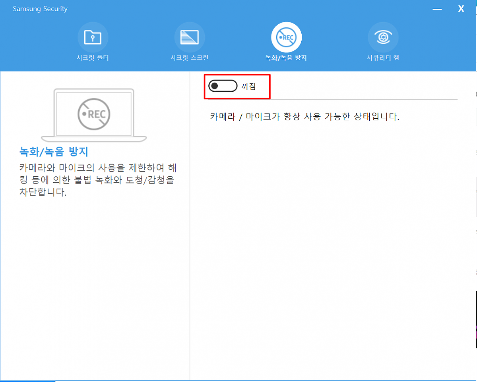Open the 시크릿 폴더 folder-lock icon

click(x=93, y=37)
